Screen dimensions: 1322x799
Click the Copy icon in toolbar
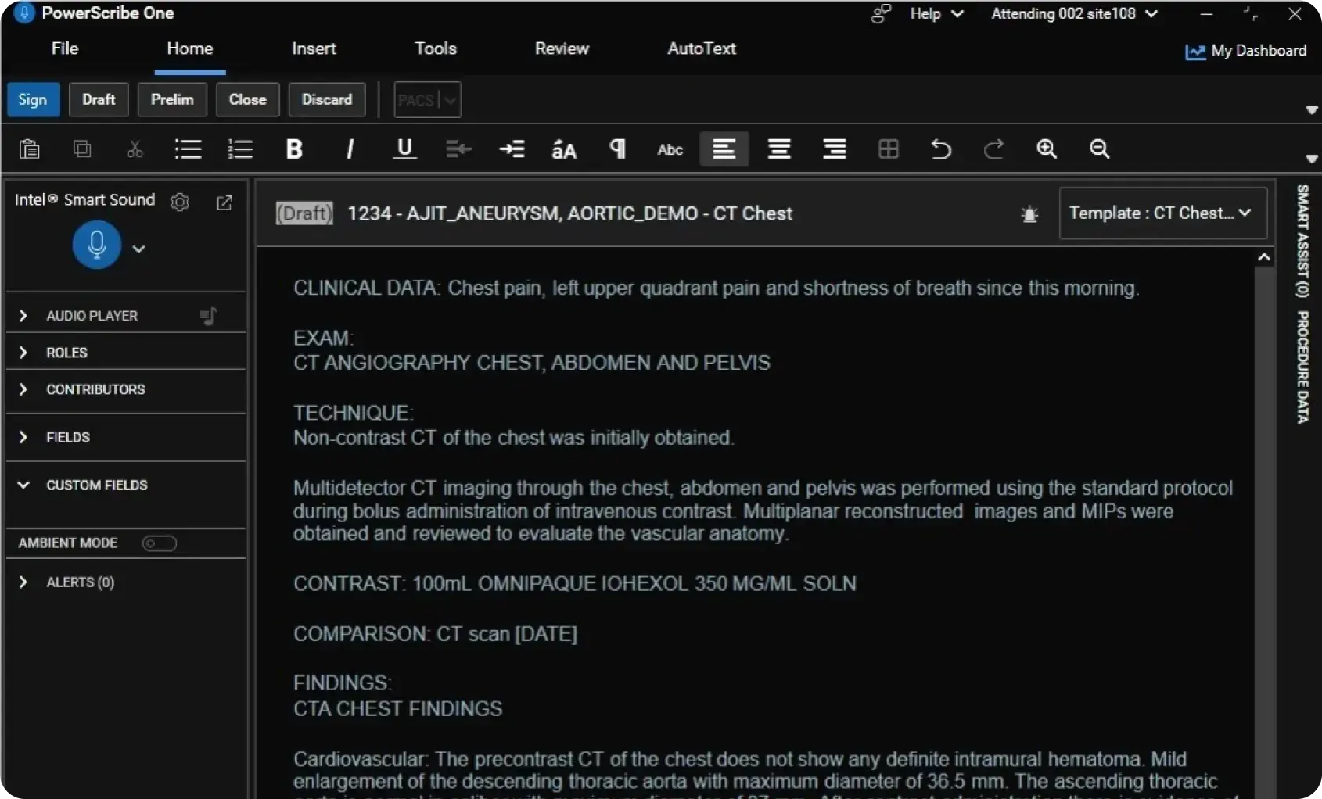point(82,149)
